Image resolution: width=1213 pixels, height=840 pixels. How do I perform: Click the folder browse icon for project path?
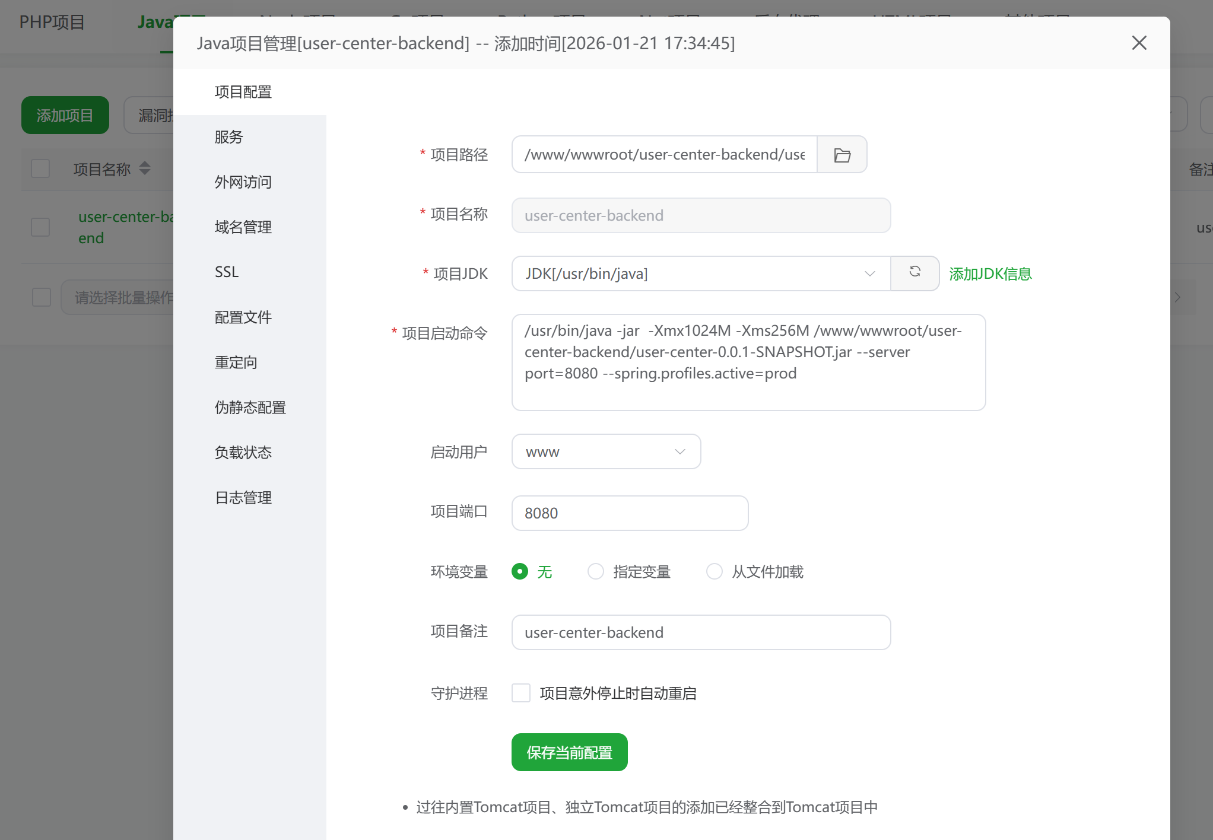(x=842, y=155)
